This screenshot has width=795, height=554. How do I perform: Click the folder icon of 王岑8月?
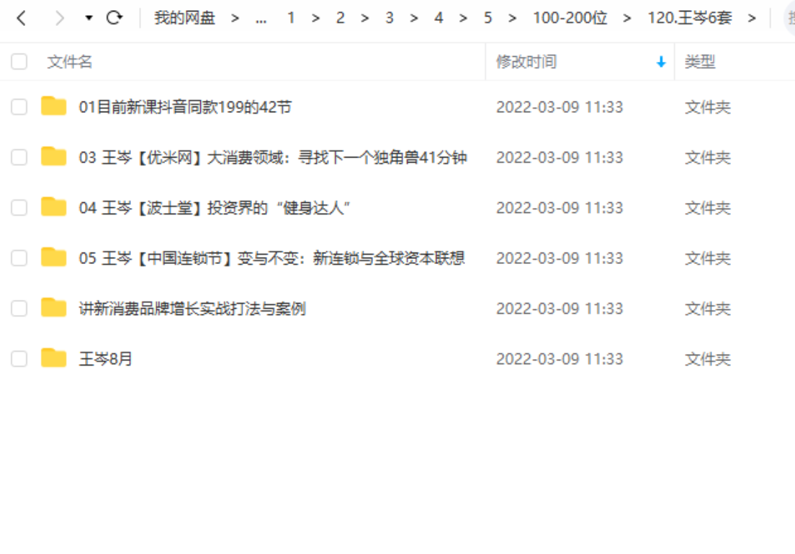54,358
